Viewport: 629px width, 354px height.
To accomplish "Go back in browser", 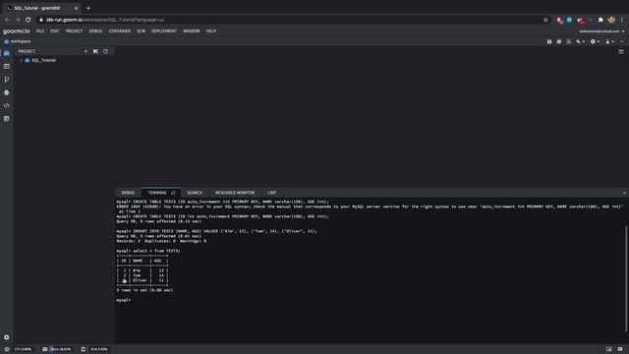I will click(7, 20).
